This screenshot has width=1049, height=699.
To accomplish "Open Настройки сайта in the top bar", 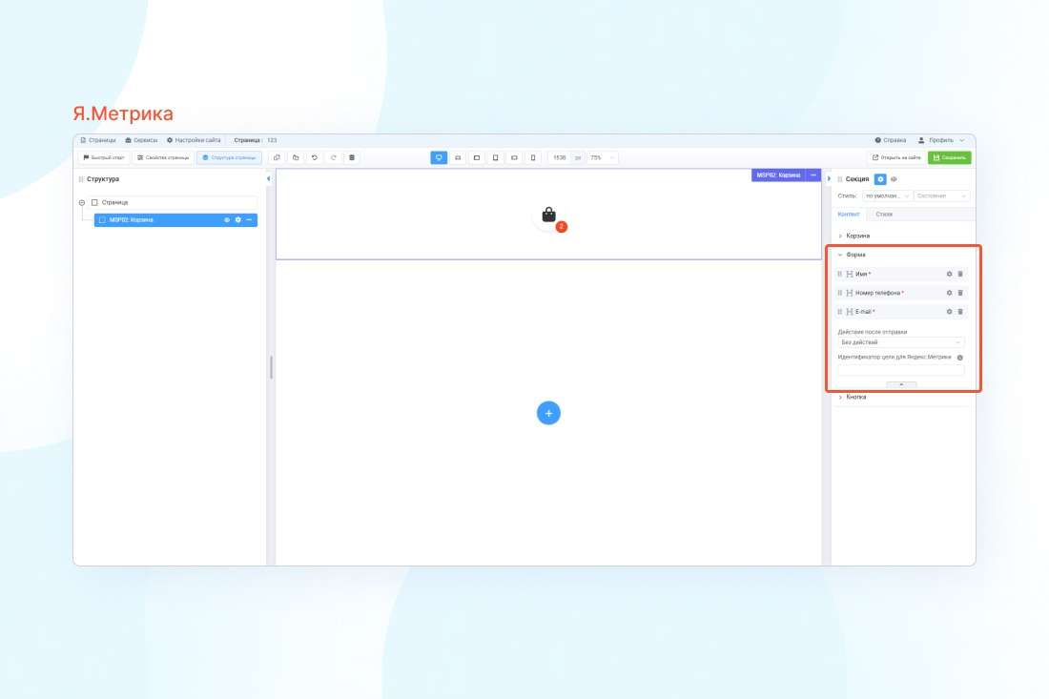I will pyautogui.click(x=194, y=140).
